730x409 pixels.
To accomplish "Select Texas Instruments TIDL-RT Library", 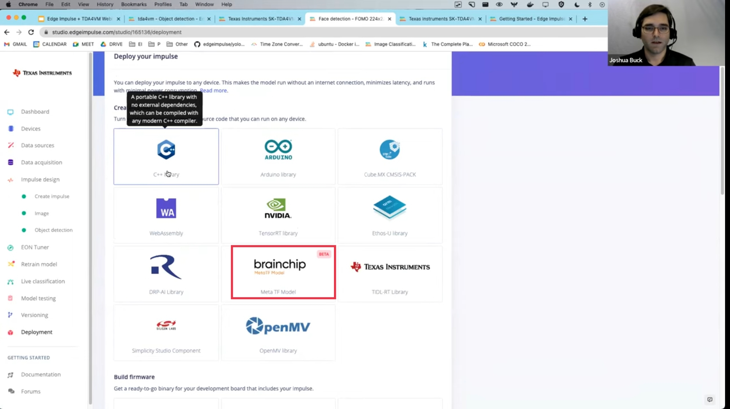I will pos(390,274).
